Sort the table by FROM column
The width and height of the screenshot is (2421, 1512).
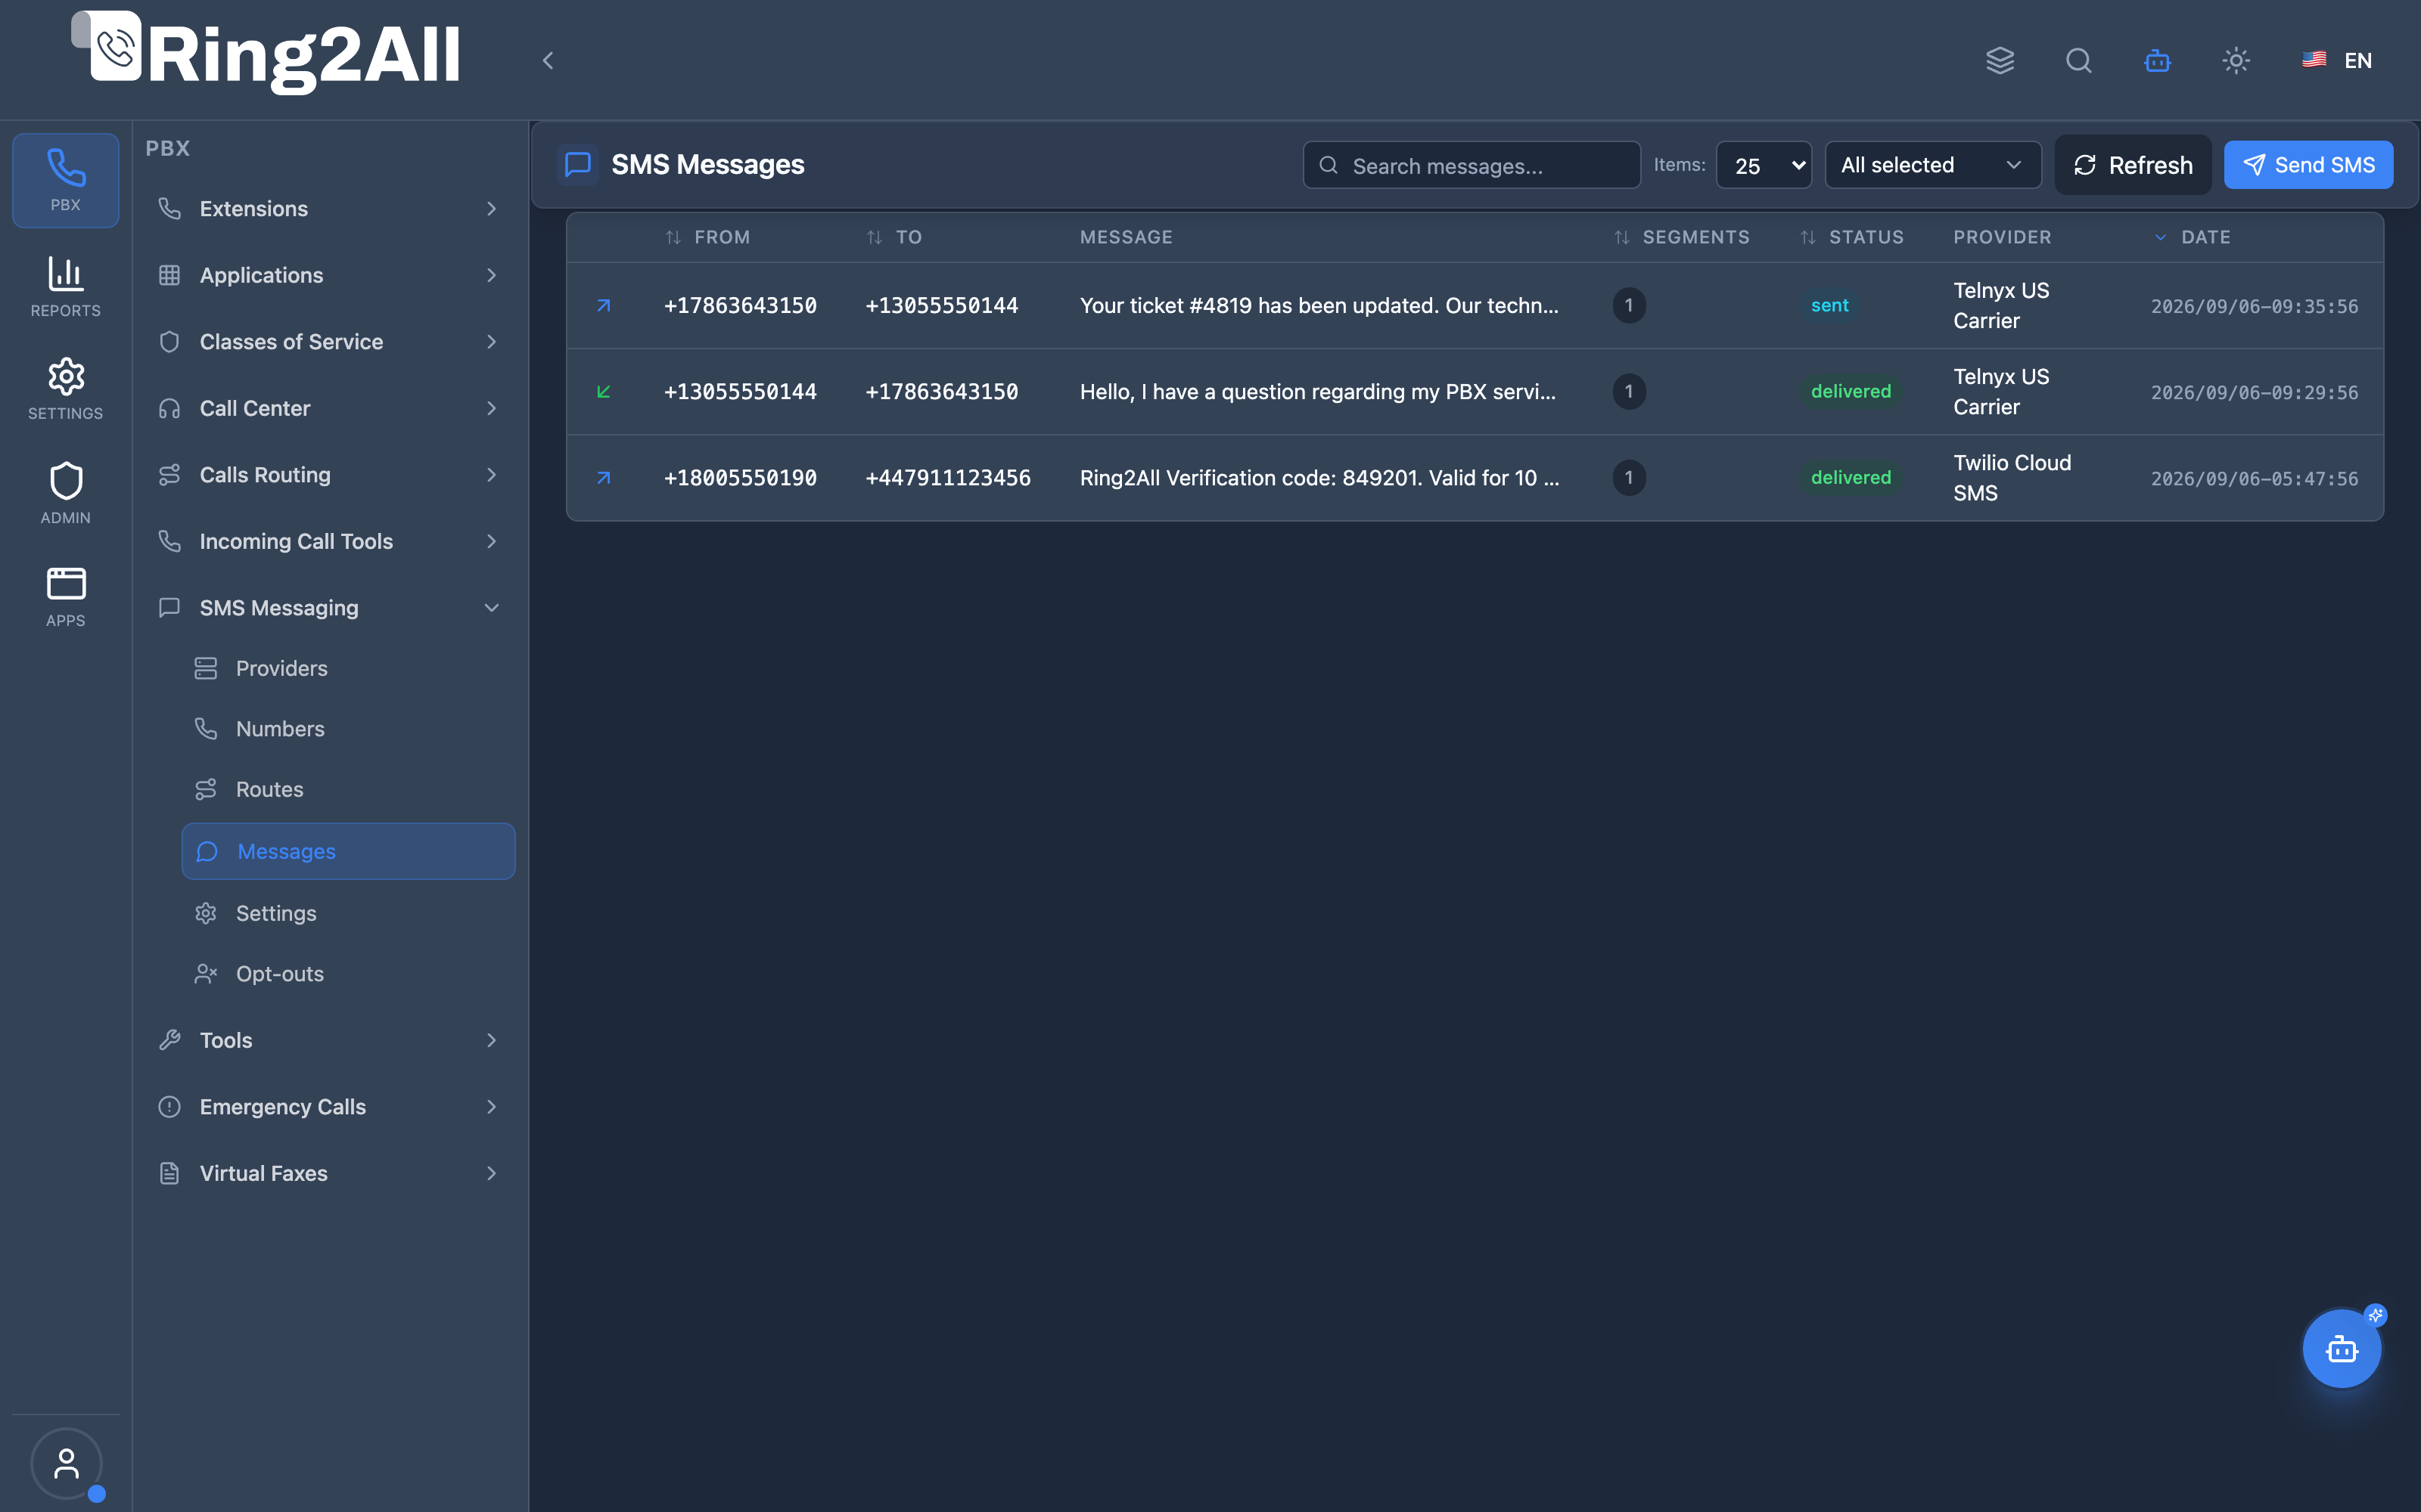(708, 237)
